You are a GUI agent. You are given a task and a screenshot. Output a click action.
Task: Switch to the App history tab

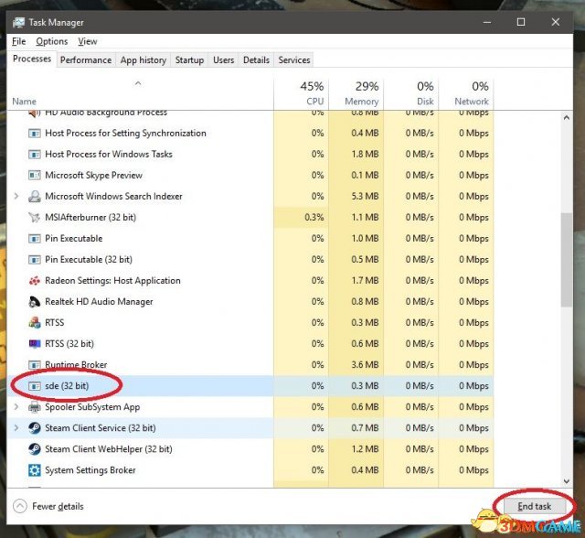[144, 60]
